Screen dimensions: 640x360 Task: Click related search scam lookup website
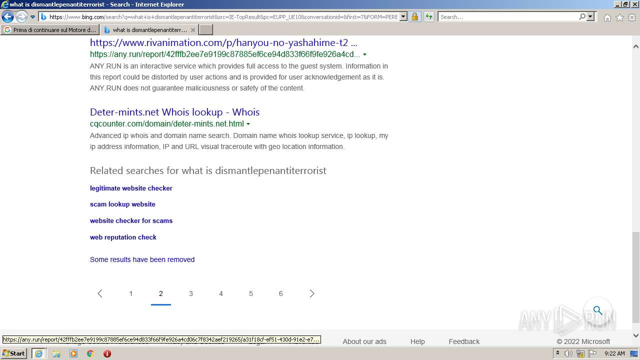(122, 204)
